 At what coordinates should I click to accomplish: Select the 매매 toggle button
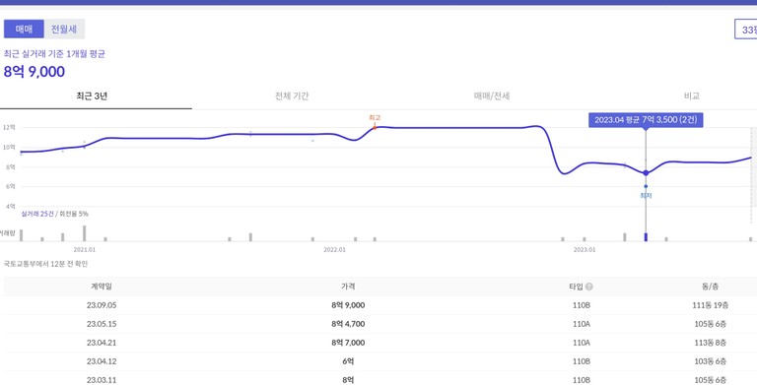24,29
